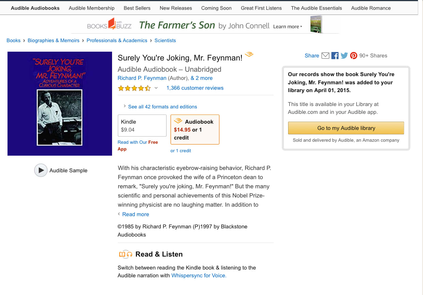Viewport: 423px width, 295px height.
Task: Open 1,366 customer reviews link
Action: point(195,88)
